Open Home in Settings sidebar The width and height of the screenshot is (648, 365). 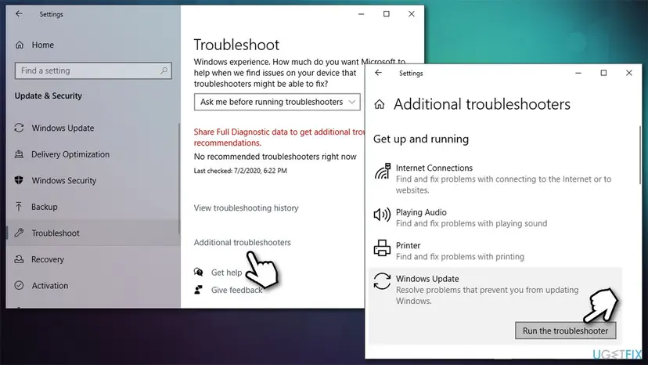pyautogui.click(x=42, y=45)
